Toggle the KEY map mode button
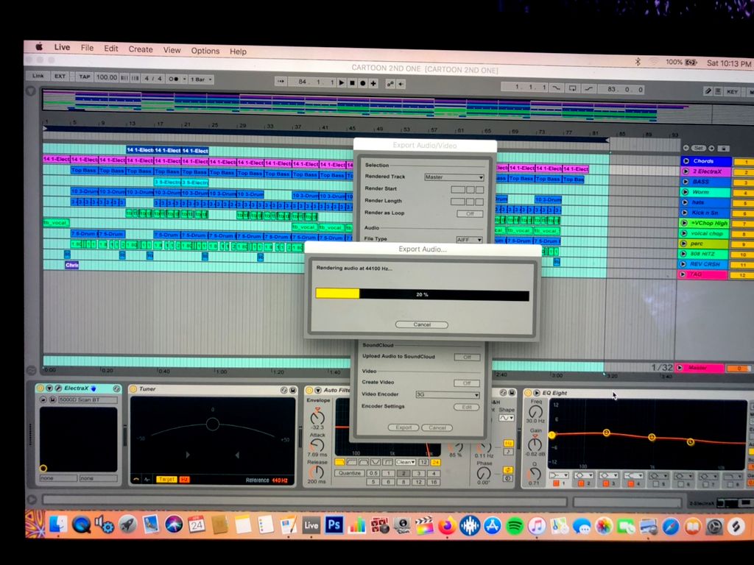The width and height of the screenshot is (754, 565). click(x=732, y=91)
